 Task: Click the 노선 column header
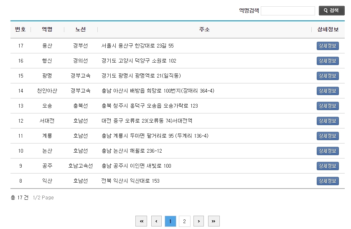pos(81,29)
